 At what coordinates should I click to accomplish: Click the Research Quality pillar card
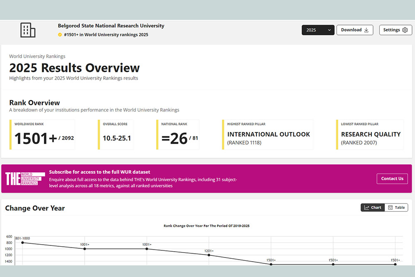tap(370, 135)
